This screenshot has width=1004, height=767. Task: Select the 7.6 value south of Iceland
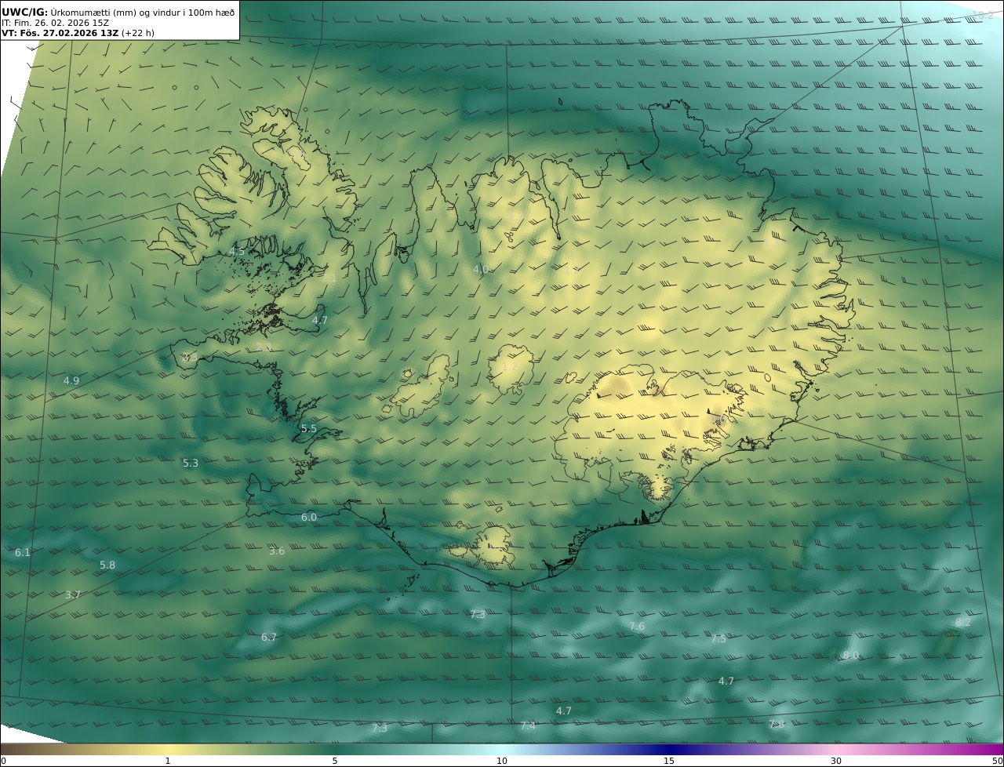pos(637,627)
